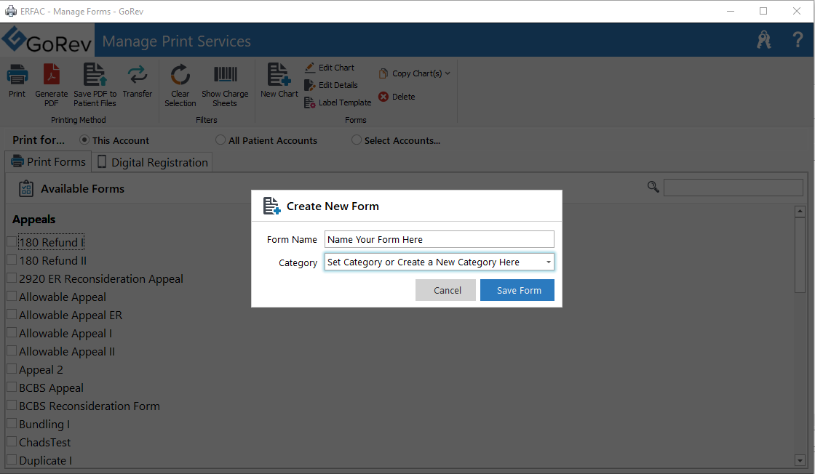Click the title bar printer app icon
The height and width of the screenshot is (474, 815).
coord(10,11)
